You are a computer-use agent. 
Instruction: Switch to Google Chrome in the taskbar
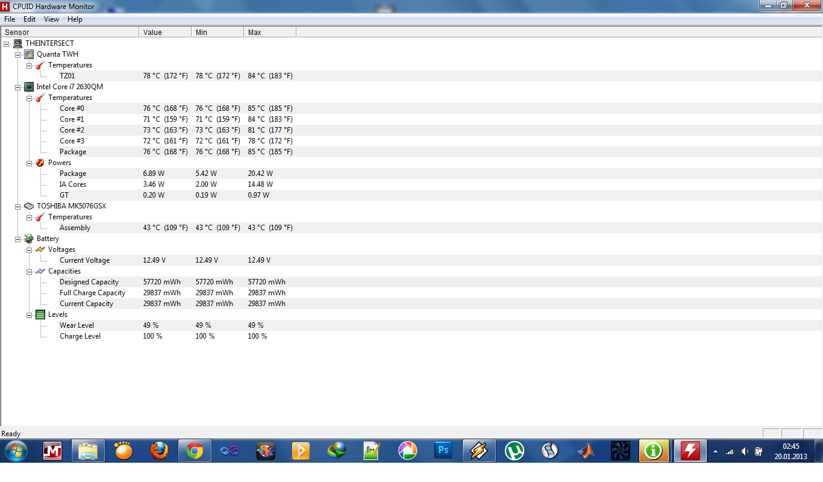(195, 451)
